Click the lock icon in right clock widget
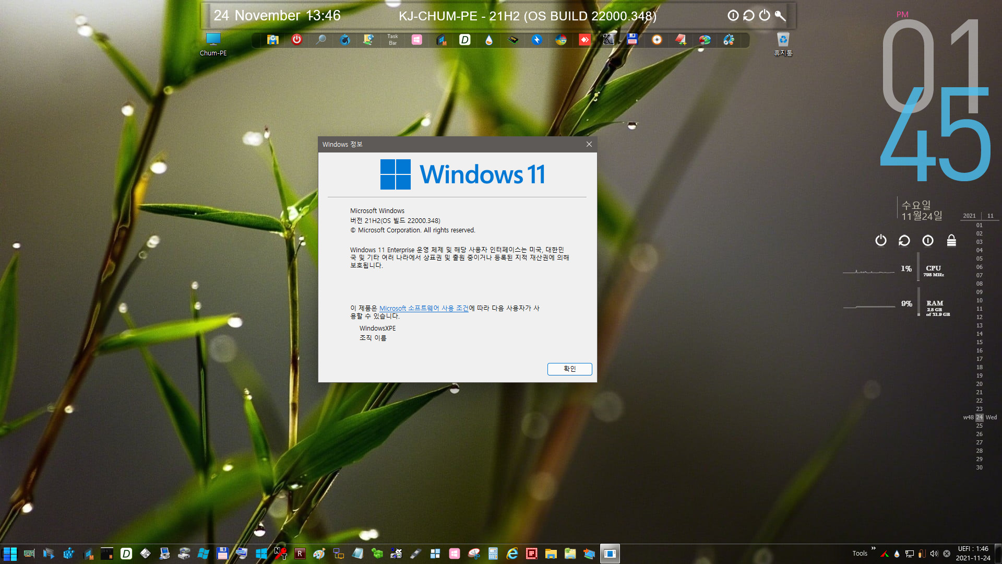Viewport: 1002px width, 564px height. 951,240
